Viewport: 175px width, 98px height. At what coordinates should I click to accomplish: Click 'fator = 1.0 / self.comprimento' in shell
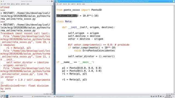pyautogui.click(x=28, y=80)
